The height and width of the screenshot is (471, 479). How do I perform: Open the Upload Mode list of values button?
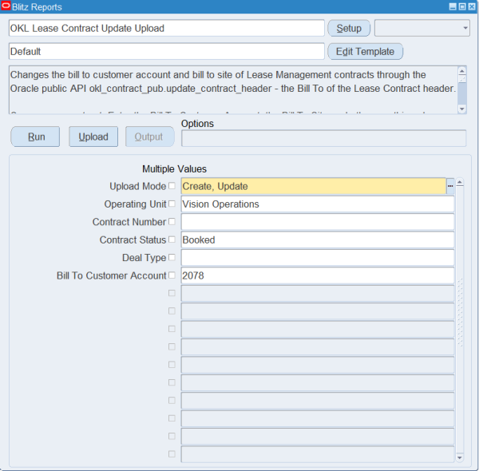450,186
